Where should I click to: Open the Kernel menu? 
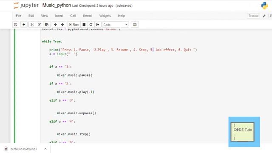tap(88, 16)
